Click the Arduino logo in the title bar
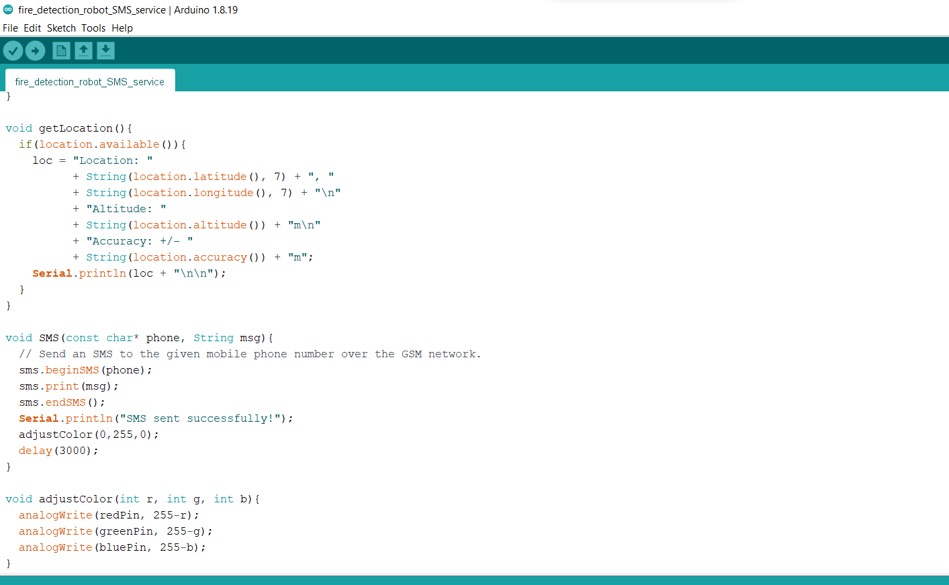 [7, 9]
